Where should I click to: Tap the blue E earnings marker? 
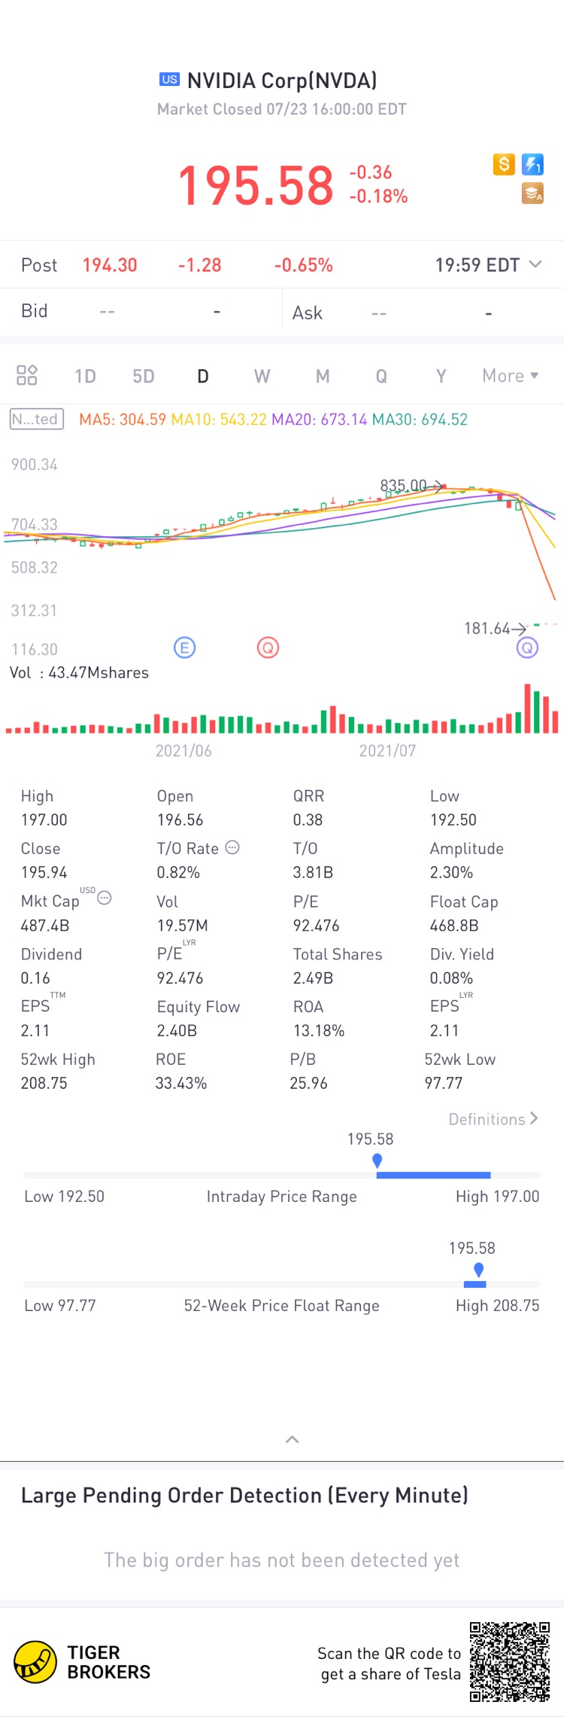tap(184, 648)
